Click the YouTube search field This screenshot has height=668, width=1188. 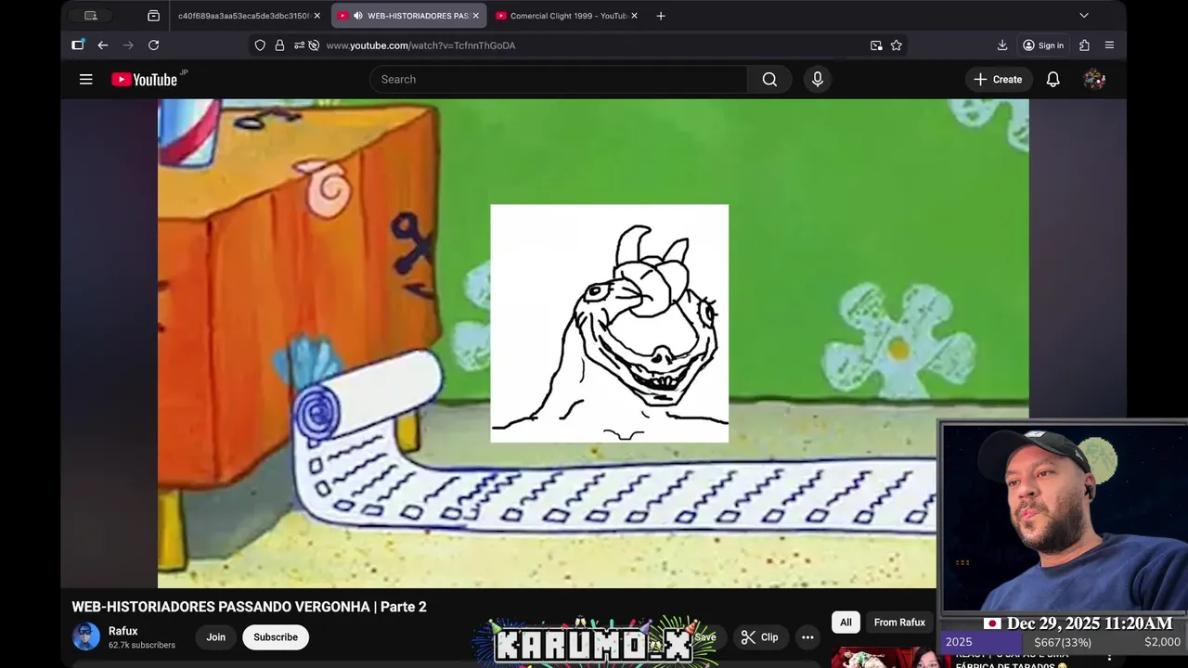click(559, 80)
